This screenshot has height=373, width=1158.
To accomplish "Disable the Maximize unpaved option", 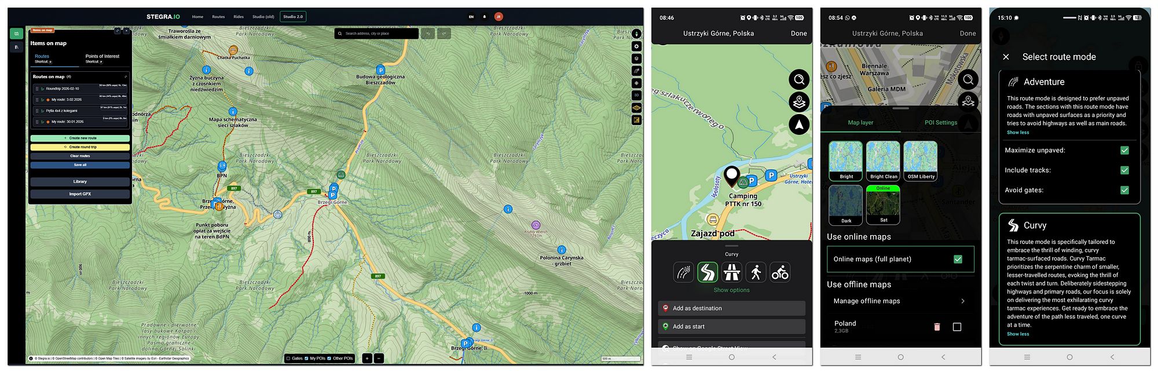I will pyautogui.click(x=1124, y=151).
